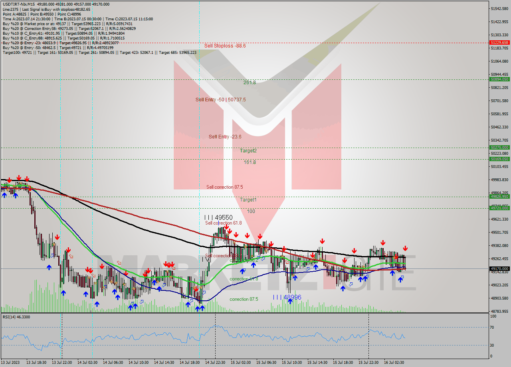This screenshot has width=511, height=367.
Task: Click the '14 Jul 22:30' time label
Action: click(x=215, y=363)
